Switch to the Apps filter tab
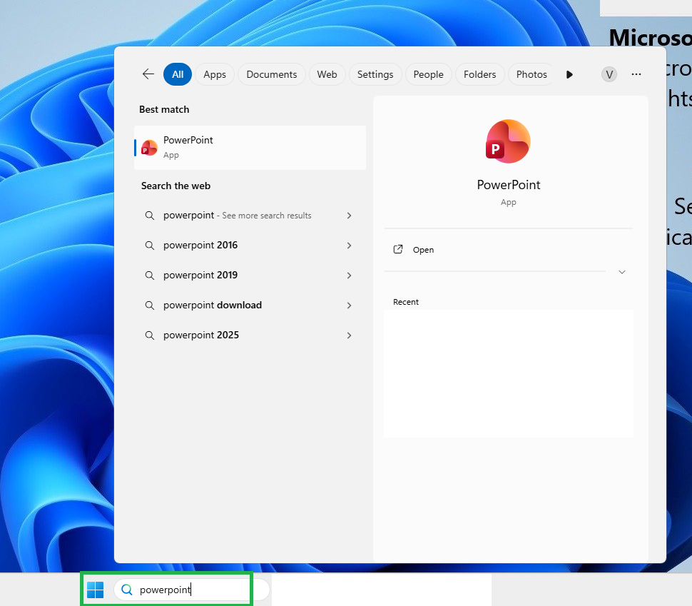The image size is (692, 606). pyautogui.click(x=215, y=74)
